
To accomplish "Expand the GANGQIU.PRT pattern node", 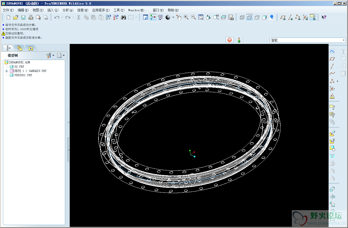I will [6, 71].
